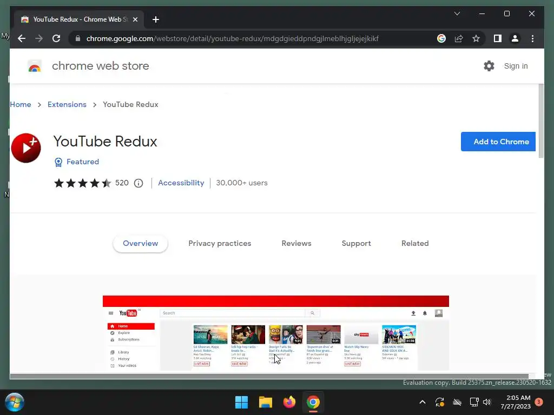Open the Accessibility category link
This screenshot has height=415, width=554.
tap(181, 183)
